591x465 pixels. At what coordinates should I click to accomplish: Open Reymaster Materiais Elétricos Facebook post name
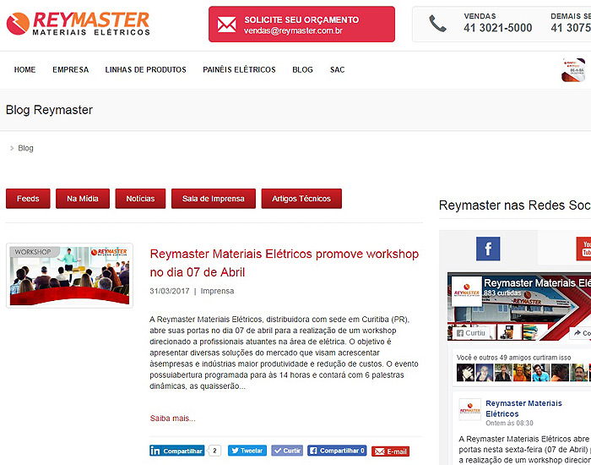click(x=523, y=408)
